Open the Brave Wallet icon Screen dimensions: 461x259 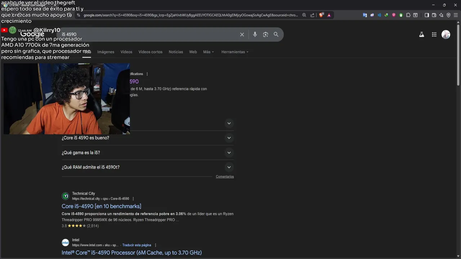coord(434,15)
